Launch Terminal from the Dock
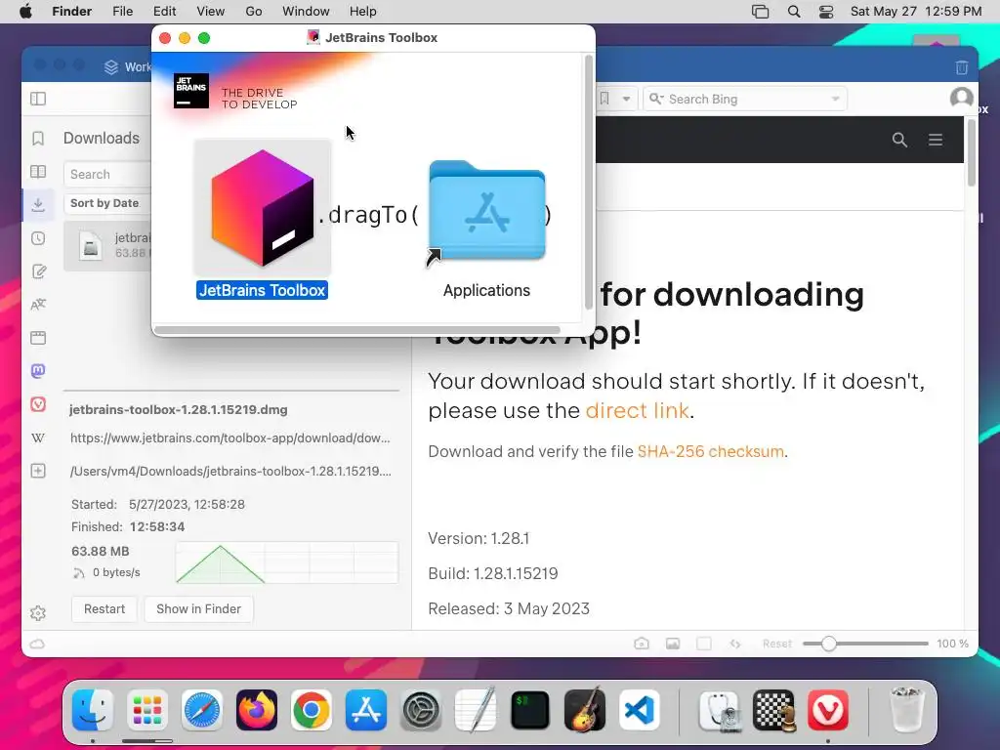The width and height of the screenshot is (1000, 750). click(530, 710)
